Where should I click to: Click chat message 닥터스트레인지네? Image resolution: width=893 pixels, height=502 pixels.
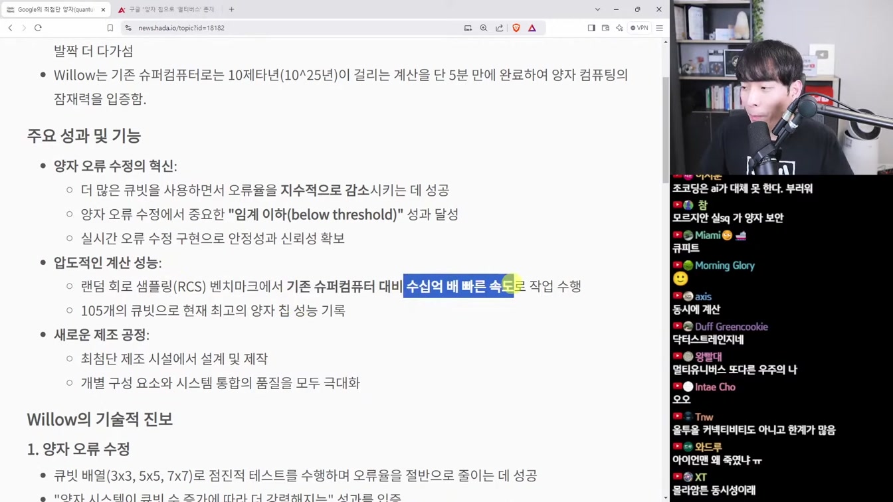click(708, 339)
